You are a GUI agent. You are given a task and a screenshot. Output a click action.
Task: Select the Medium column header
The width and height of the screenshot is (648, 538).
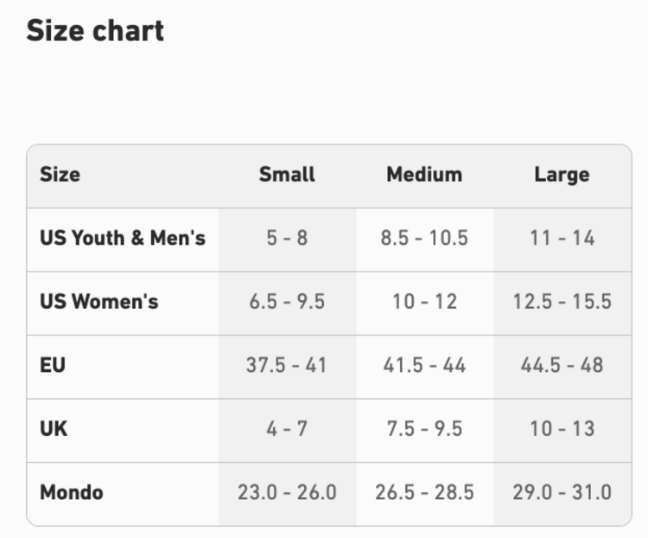[x=424, y=174]
